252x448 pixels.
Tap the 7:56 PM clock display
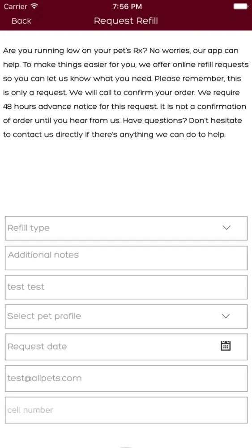click(x=127, y=6)
